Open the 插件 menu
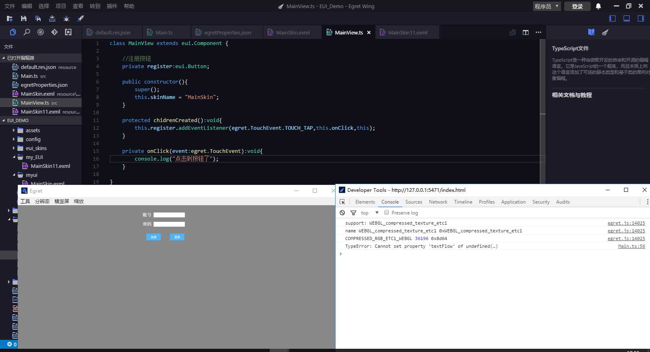This screenshot has height=352, width=650. 112,6
